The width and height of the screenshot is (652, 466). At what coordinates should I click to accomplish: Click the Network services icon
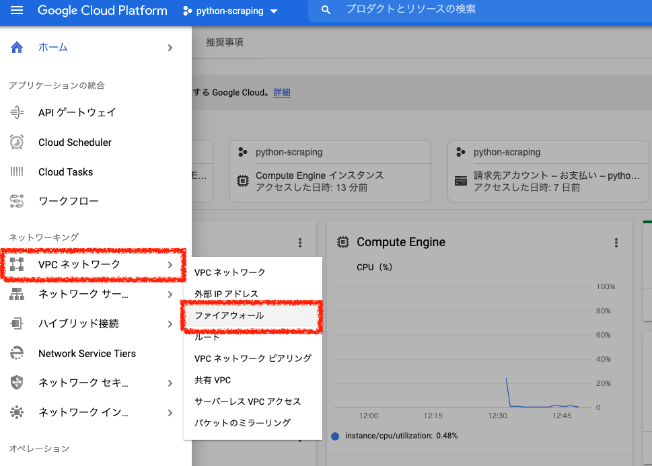pos(17,294)
